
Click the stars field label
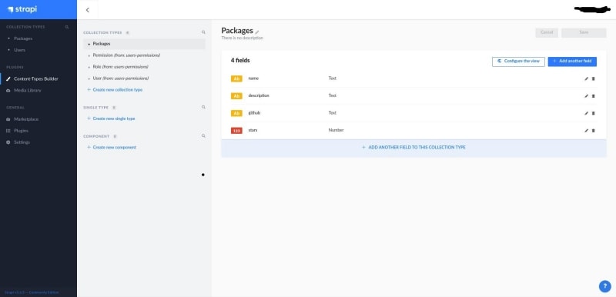pos(253,130)
